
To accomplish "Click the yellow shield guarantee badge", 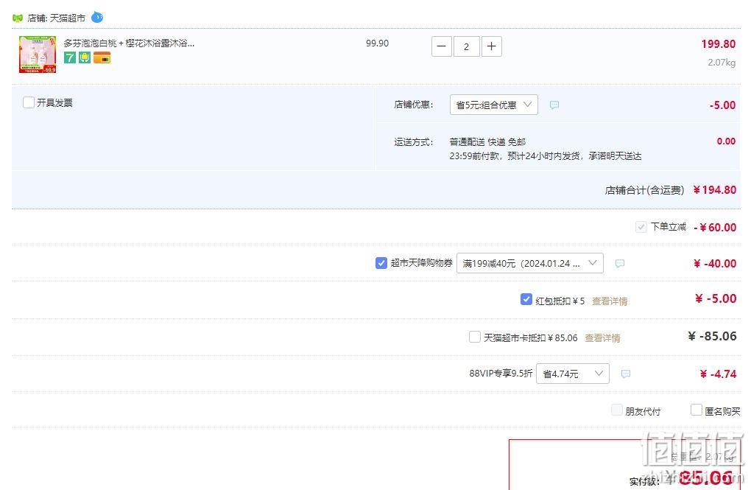I will pyautogui.click(x=85, y=58).
